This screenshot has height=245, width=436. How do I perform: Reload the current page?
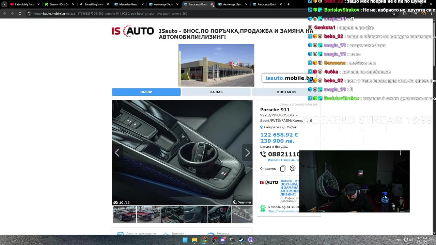(20, 14)
